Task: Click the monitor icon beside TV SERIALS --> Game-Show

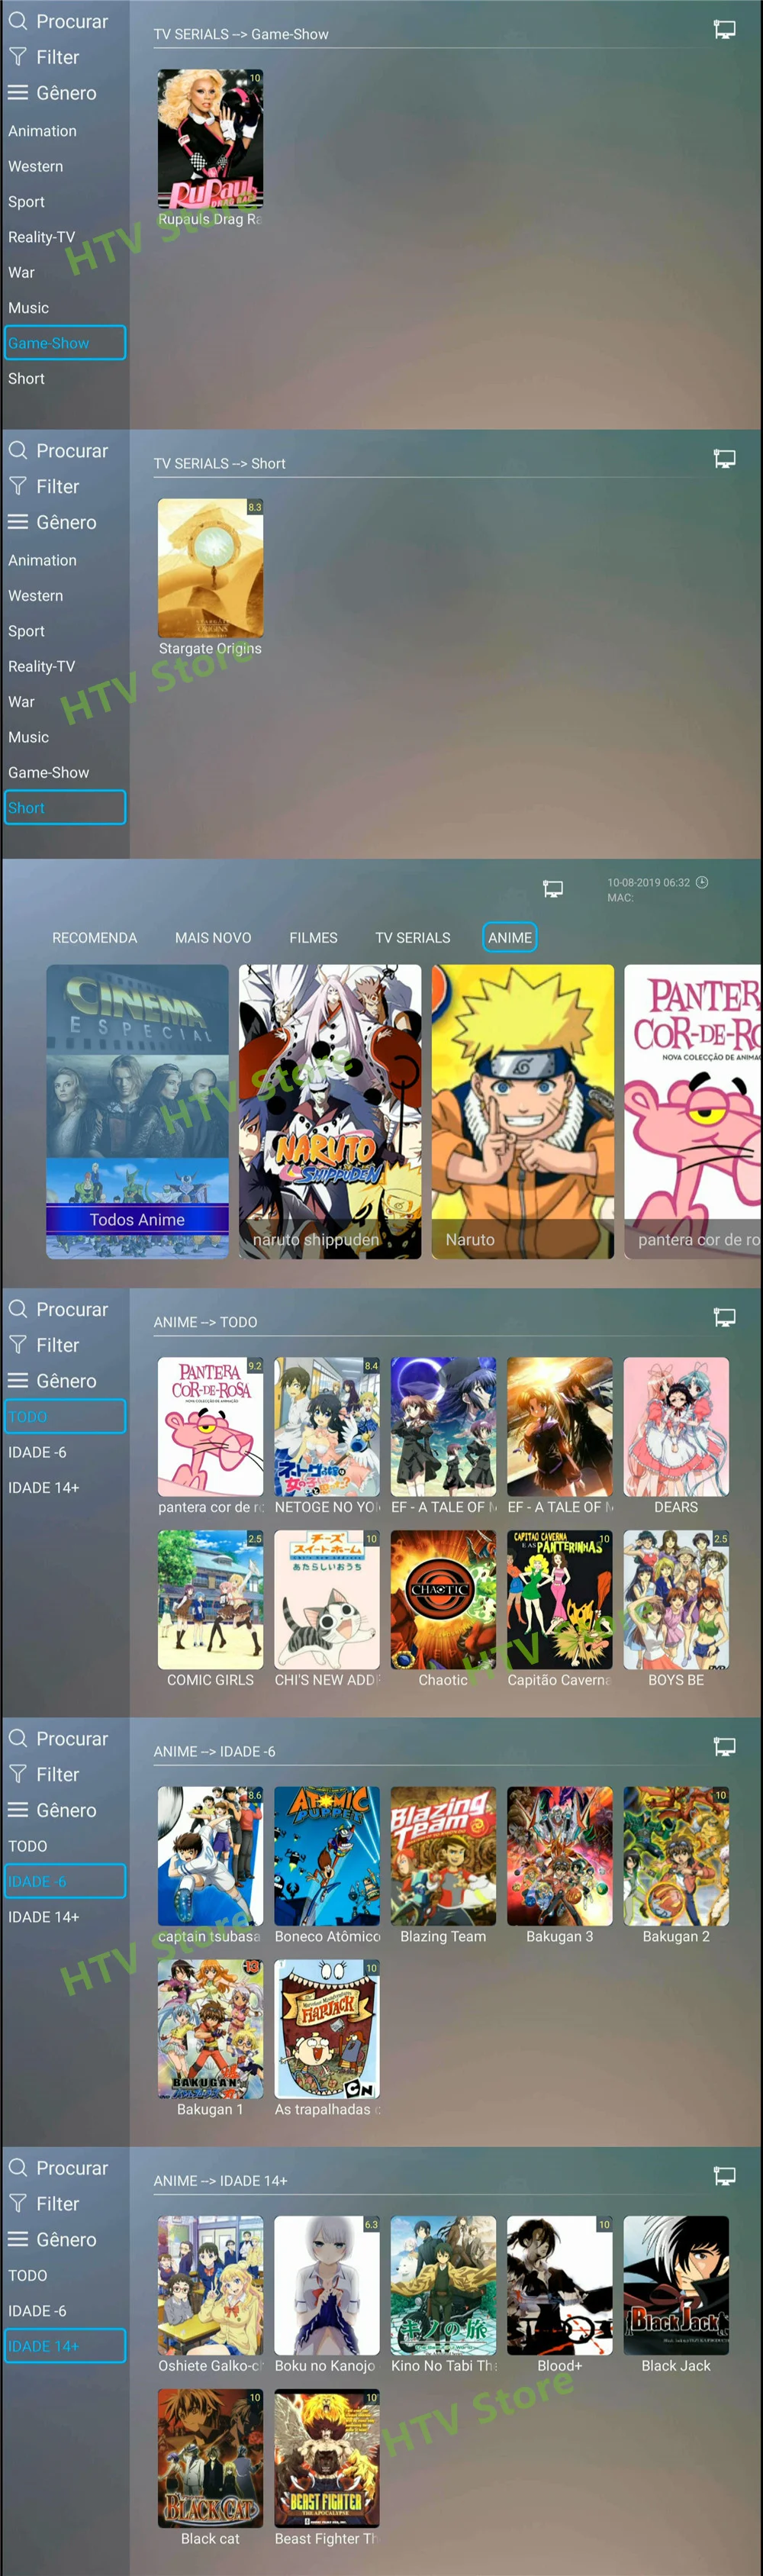Action: [724, 30]
